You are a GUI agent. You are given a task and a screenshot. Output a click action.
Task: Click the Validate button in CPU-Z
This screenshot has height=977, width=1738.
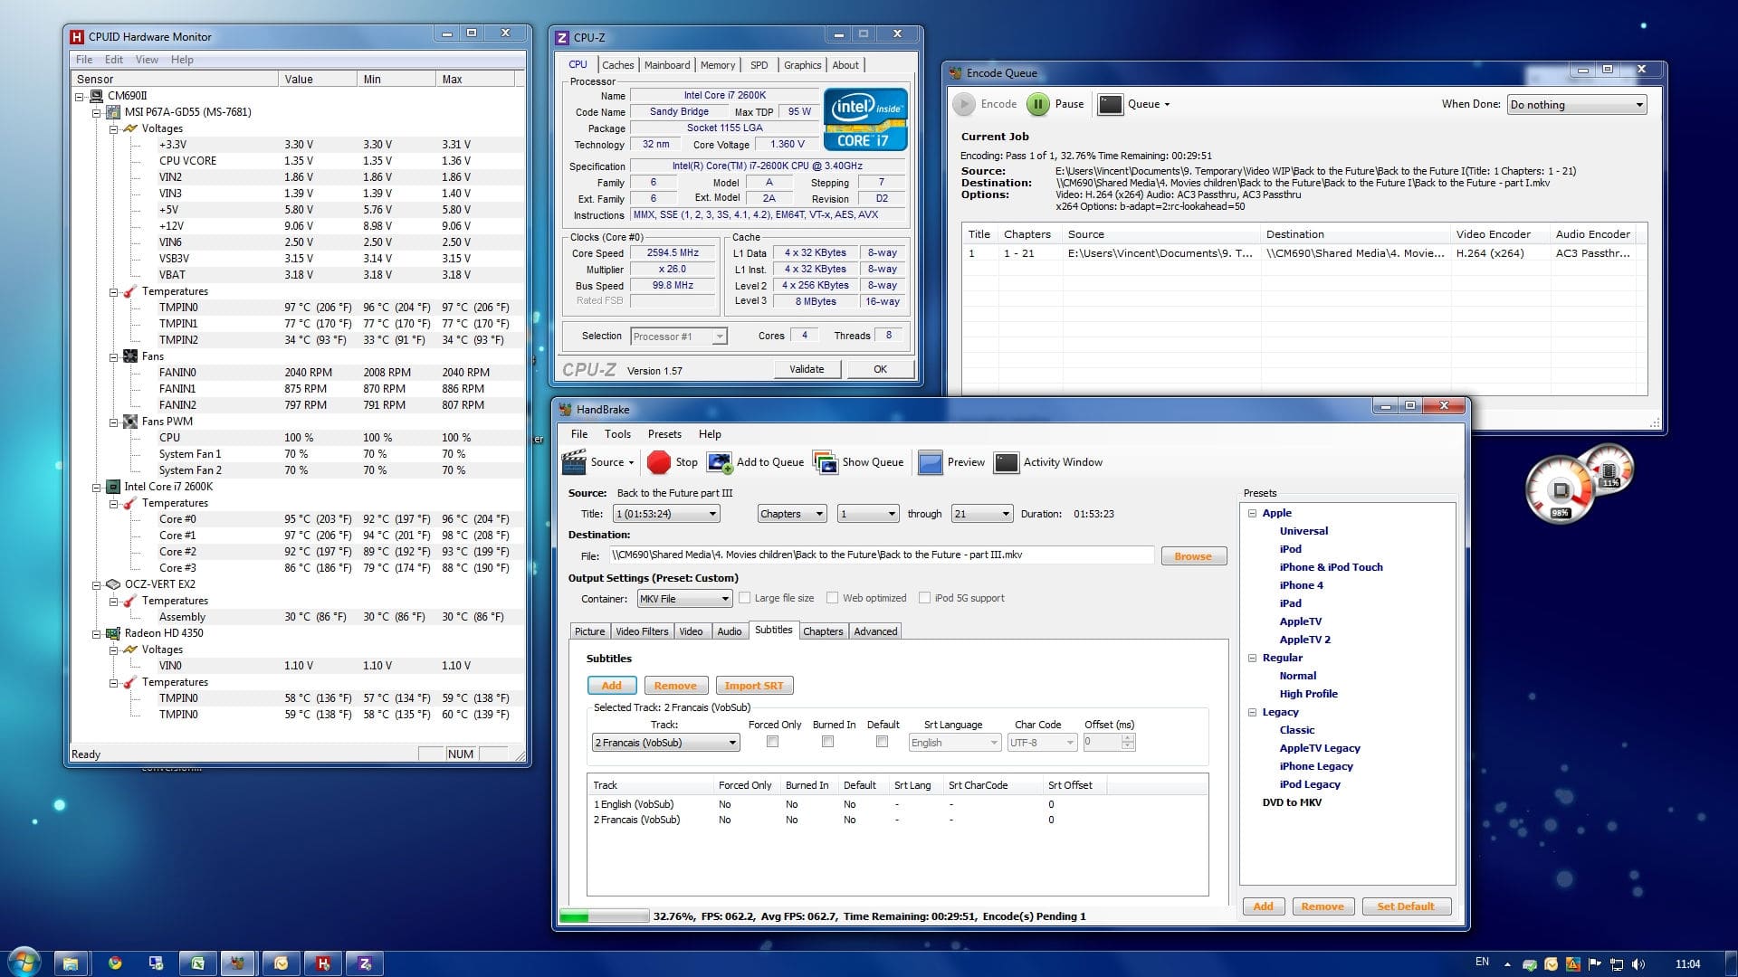coord(807,369)
